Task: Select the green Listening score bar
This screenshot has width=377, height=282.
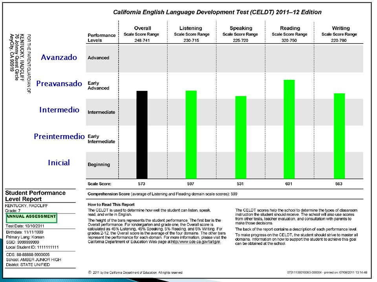Action: (191, 134)
